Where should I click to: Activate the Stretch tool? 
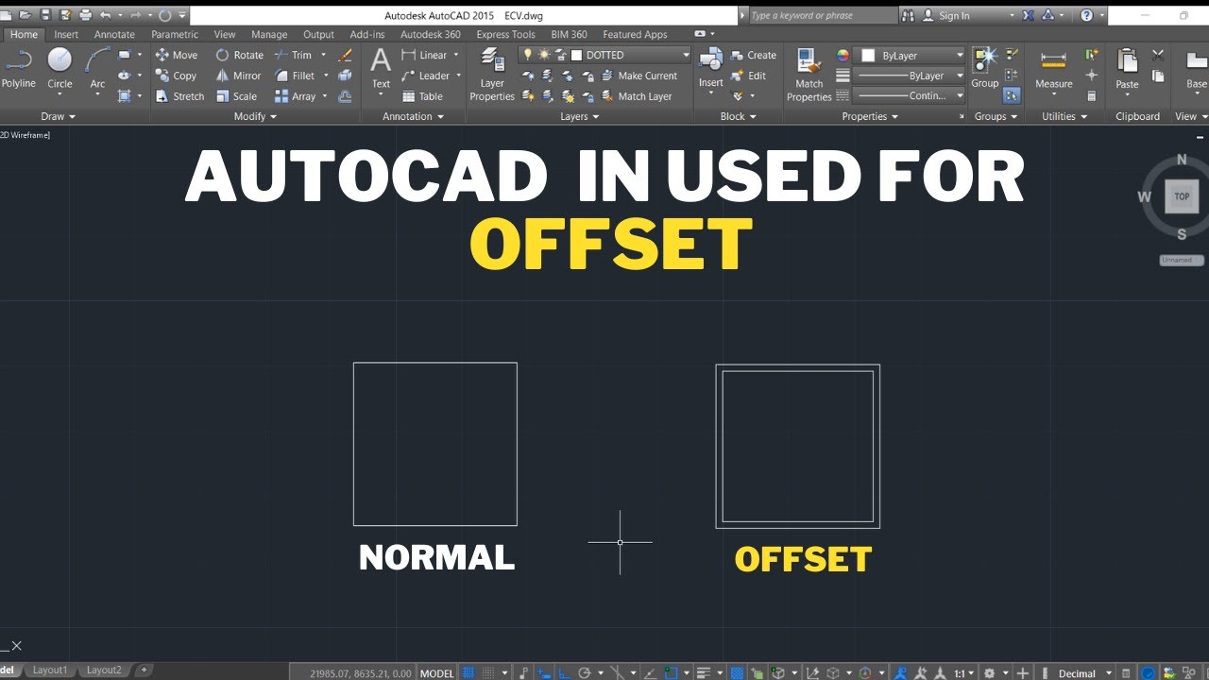pyautogui.click(x=179, y=96)
